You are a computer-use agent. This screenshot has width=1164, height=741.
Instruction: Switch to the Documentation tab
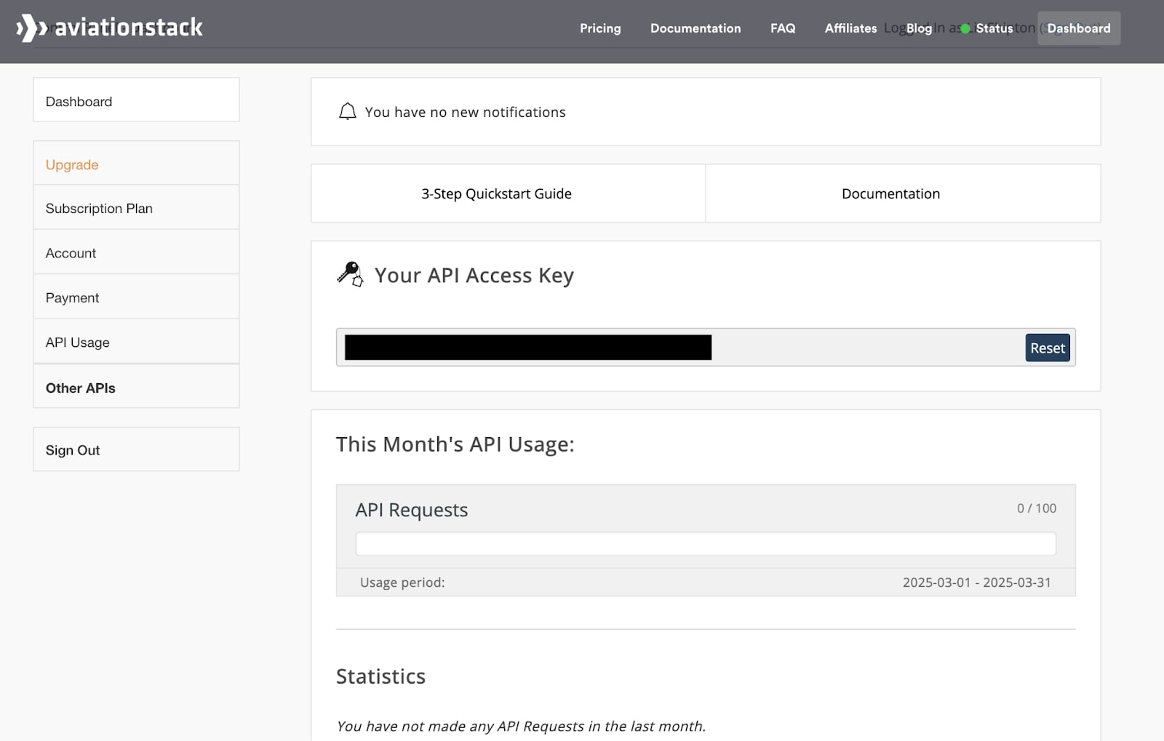[890, 193]
